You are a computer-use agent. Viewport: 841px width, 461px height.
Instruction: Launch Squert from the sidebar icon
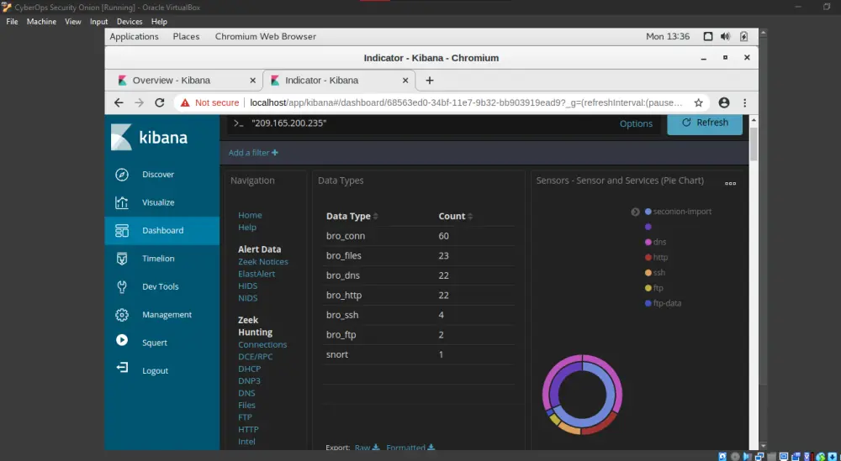click(122, 339)
